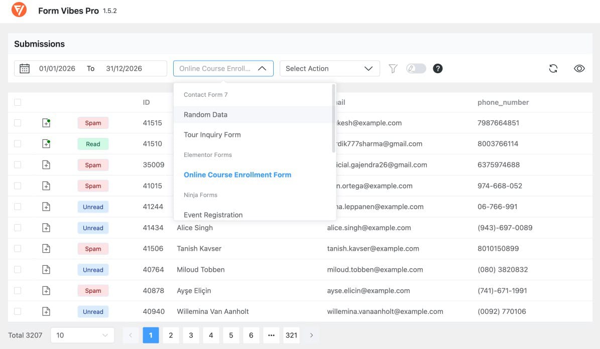Open the calendar date picker icon
600x349 pixels.
pos(25,68)
